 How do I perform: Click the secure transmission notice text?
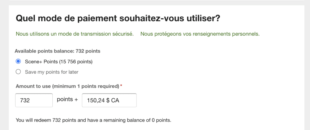(x=74, y=34)
